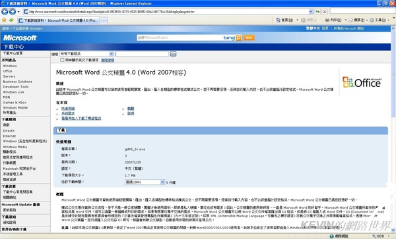Click the Microsoft logo in header

pyautogui.click(x=20, y=38)
